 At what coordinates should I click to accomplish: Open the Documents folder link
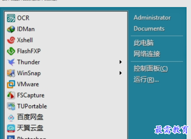coord(149,29)
